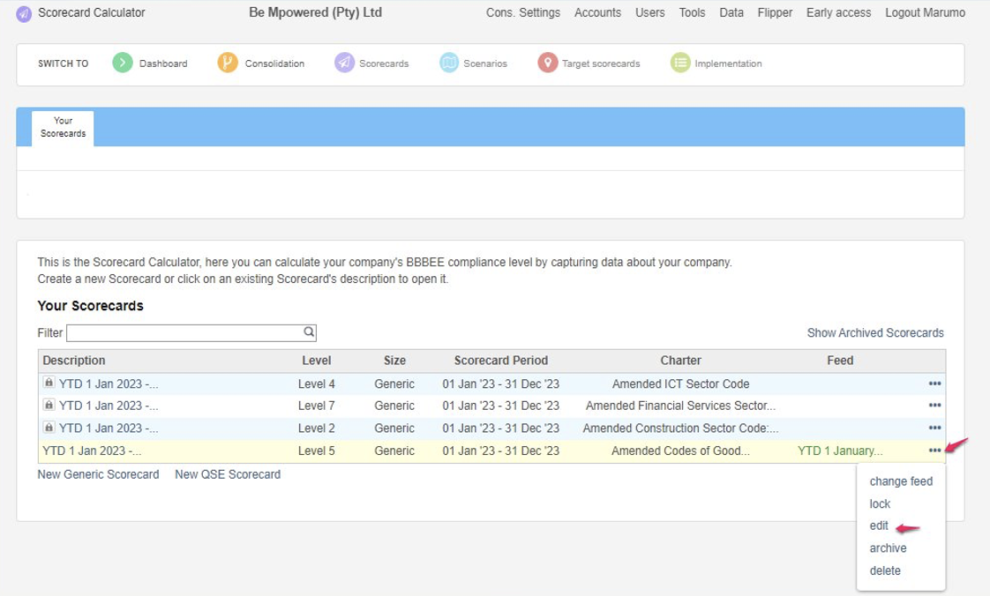The image size is (990, 596).
Task: Choose 'delete' from the popup menu
Action: click(x=885, y=570)
